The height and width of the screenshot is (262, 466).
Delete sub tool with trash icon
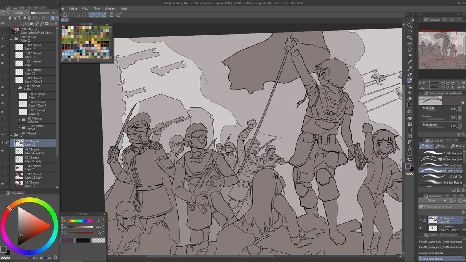463,190
